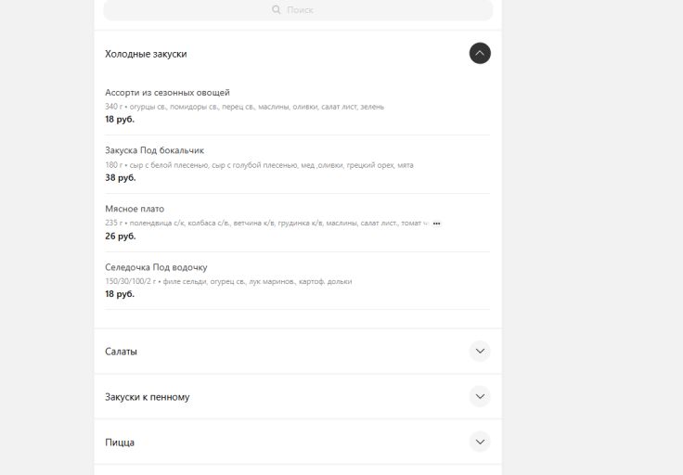The image size is (683, 475).
Task: Expand the Закуски к пенному chevron
Action: [480, 396]
